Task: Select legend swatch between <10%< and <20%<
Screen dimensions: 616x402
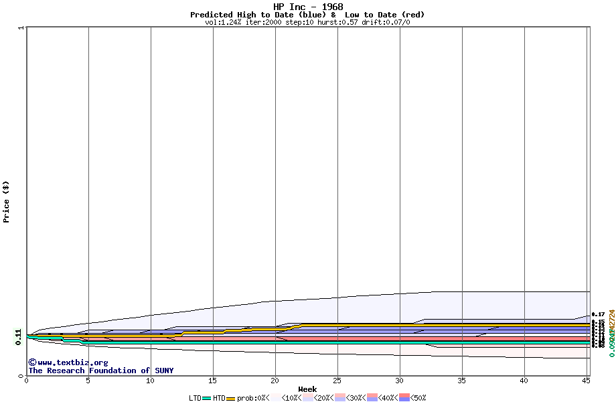Action: coord(308,398)
